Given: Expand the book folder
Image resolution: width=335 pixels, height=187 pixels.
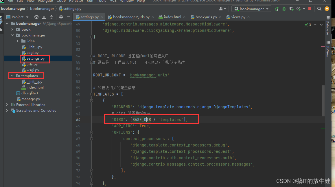Looking at the screenshot, I should 12,30.
